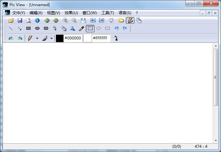Open the 效果(U) menu
The height and width of the screenshot is (152, 221).
click(71, 13)
